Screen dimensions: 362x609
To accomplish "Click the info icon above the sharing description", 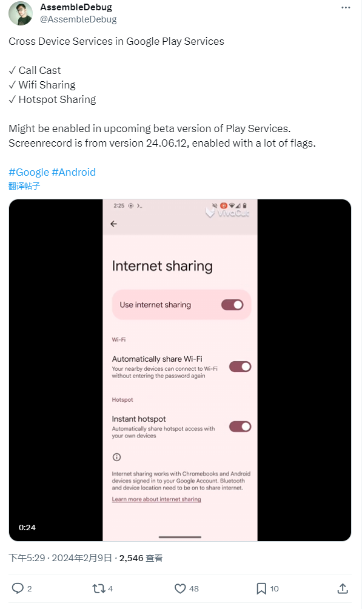I will coord(118,457).
